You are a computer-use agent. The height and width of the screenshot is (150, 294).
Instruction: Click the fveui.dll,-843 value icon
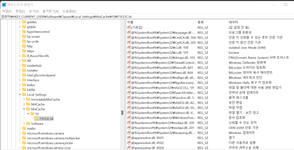point(129,67)
